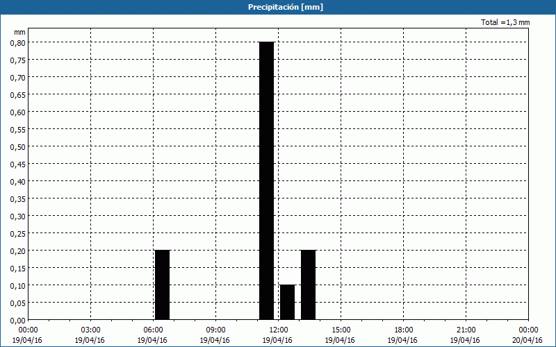This screenshot has width=556, height=347.
Task: Click the 03:00 time axis label
Action: (91, 330)
